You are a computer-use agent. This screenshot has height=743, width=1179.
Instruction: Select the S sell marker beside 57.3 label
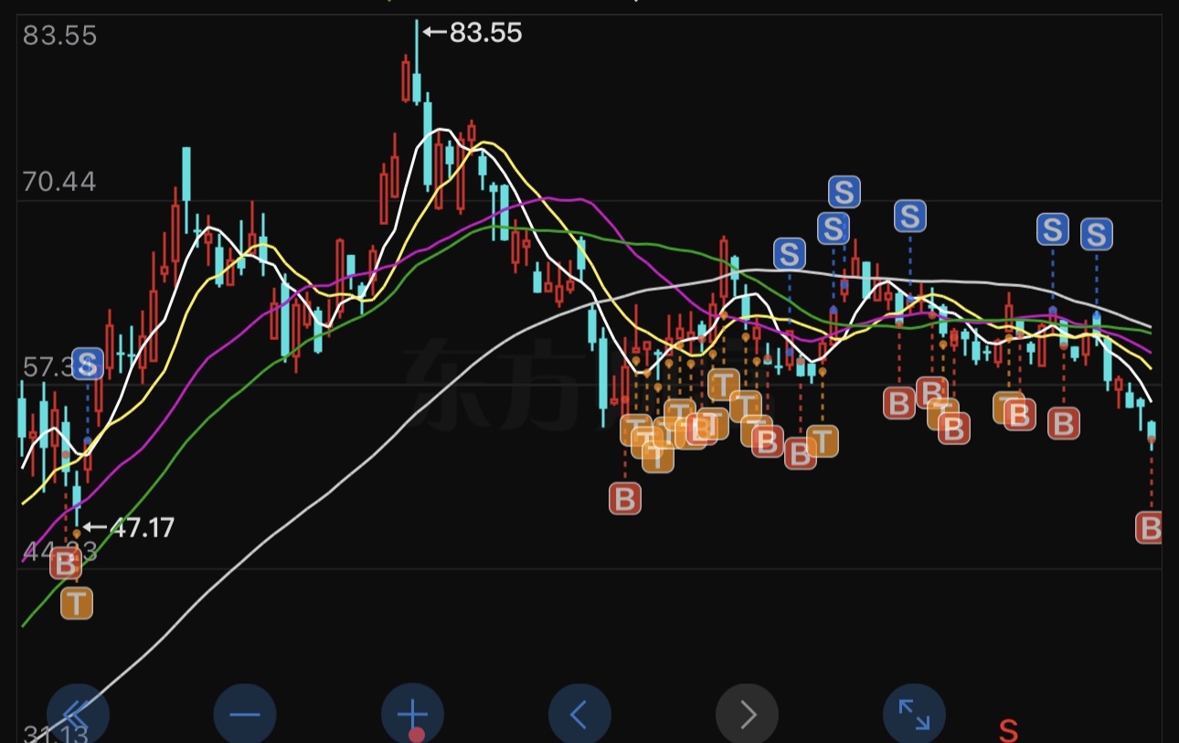coord(88,364)
